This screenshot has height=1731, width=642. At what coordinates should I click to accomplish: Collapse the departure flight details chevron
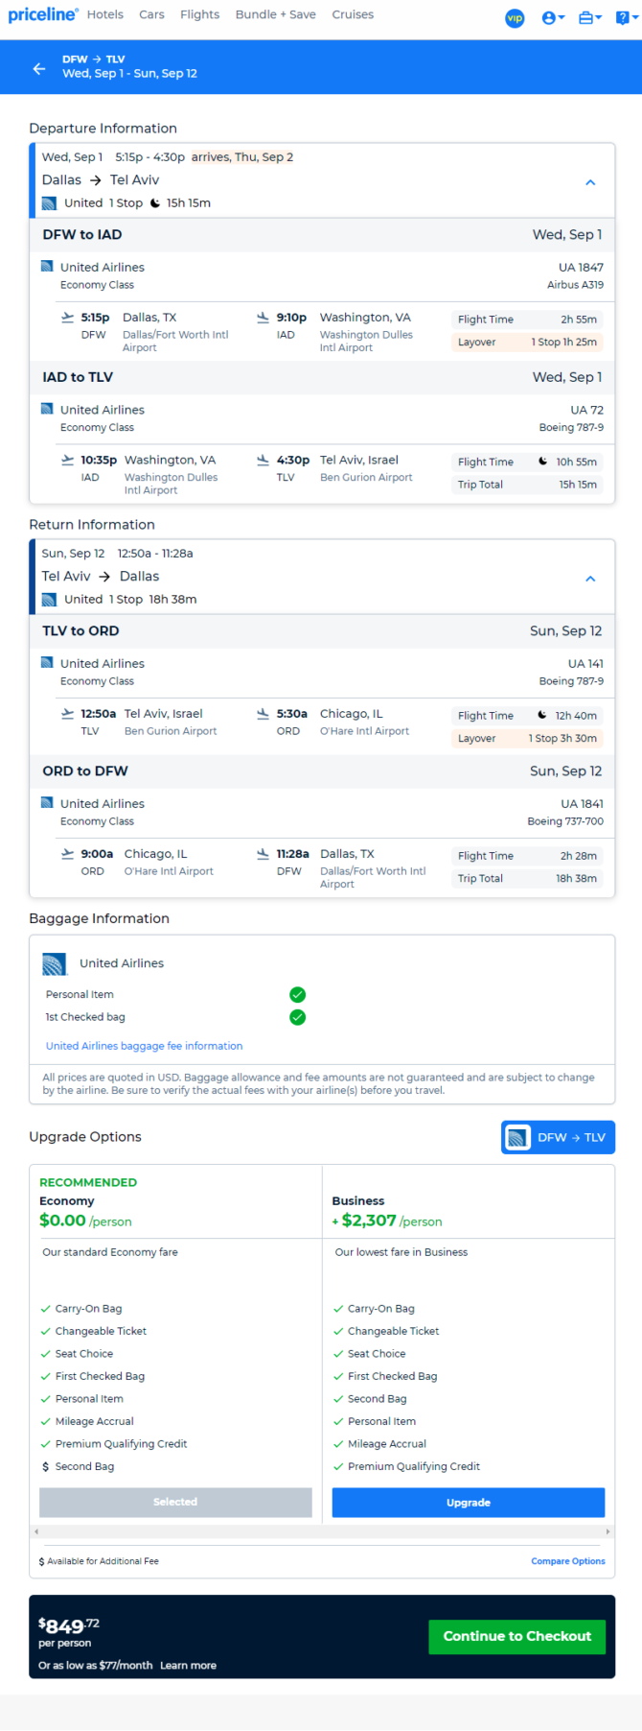[x=590, y=182]
